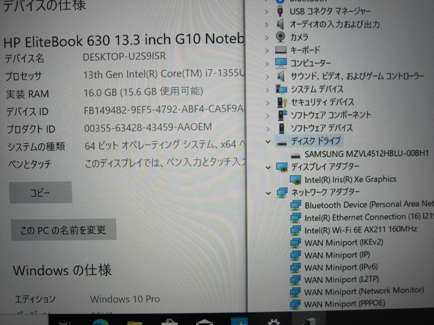Expand the USB コネクタ マネージャー node
The image size is (434, 325).
267,12
